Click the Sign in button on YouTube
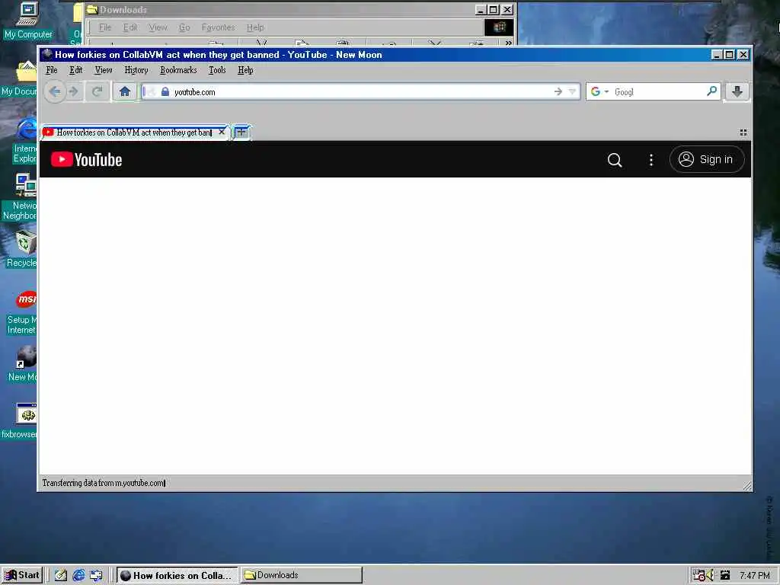 point(707,159)
